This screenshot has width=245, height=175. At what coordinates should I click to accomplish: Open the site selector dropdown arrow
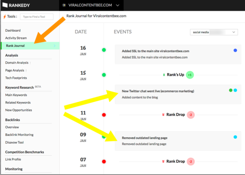[118, 5]
